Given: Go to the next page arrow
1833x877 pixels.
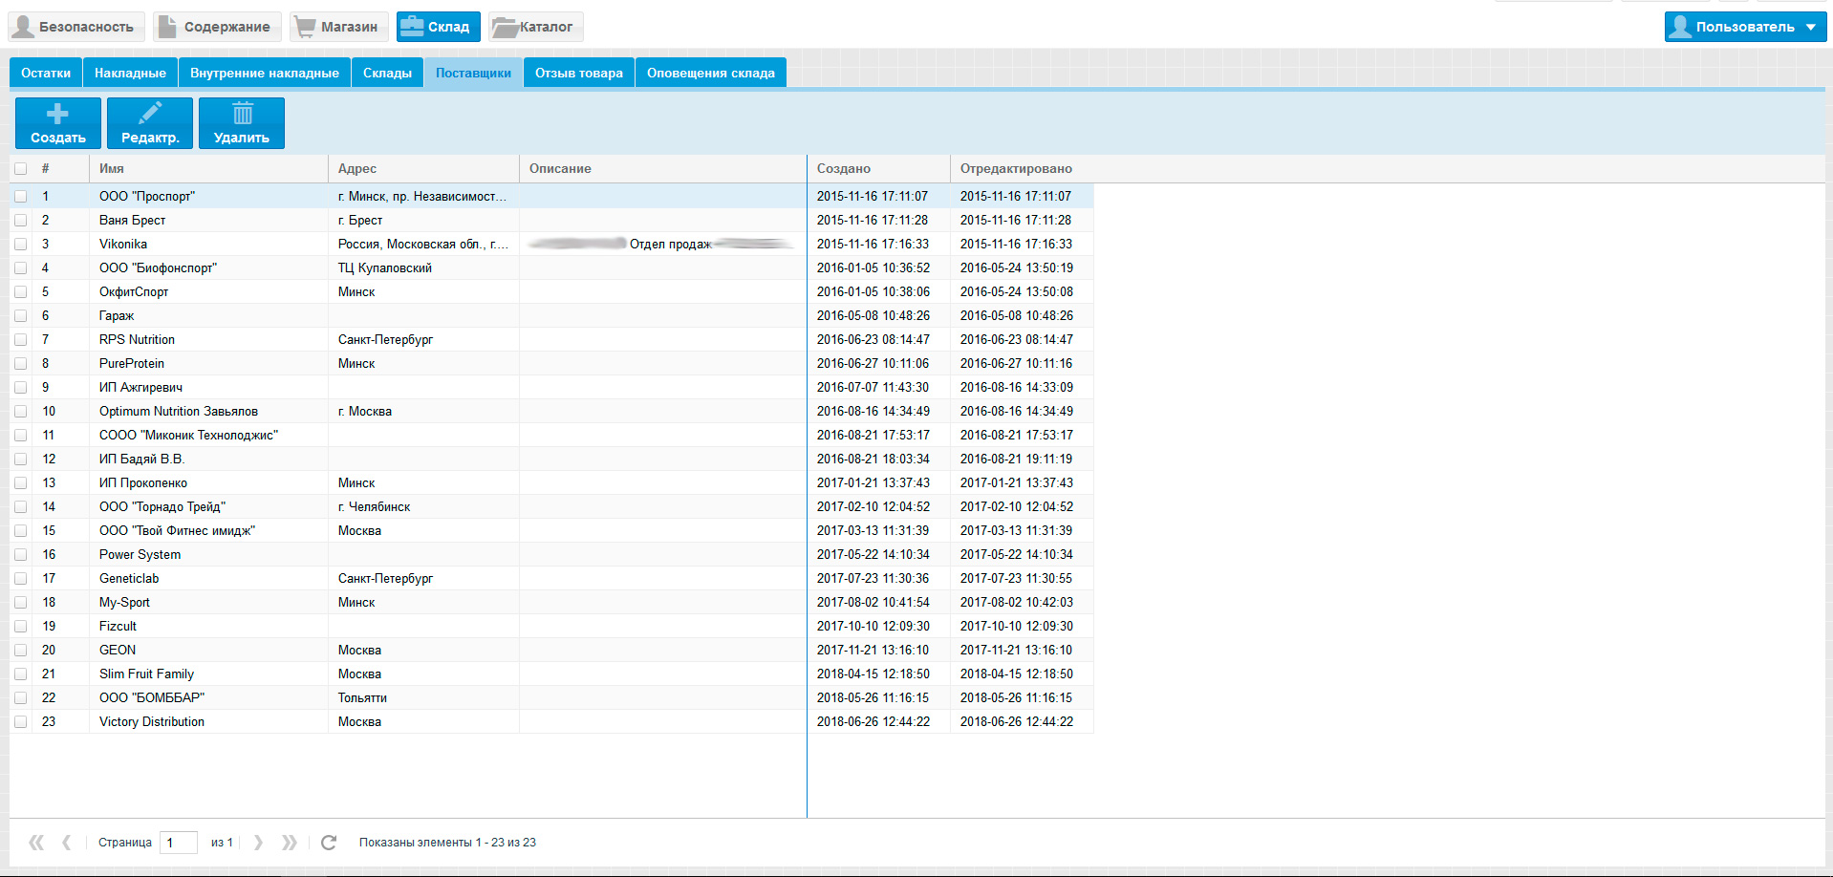Looking at the screenshot, I should (258, 843).
